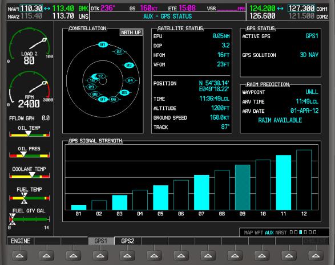
Task: Click the RAIM arrival time 11:49 field
Action: (307, 101)
